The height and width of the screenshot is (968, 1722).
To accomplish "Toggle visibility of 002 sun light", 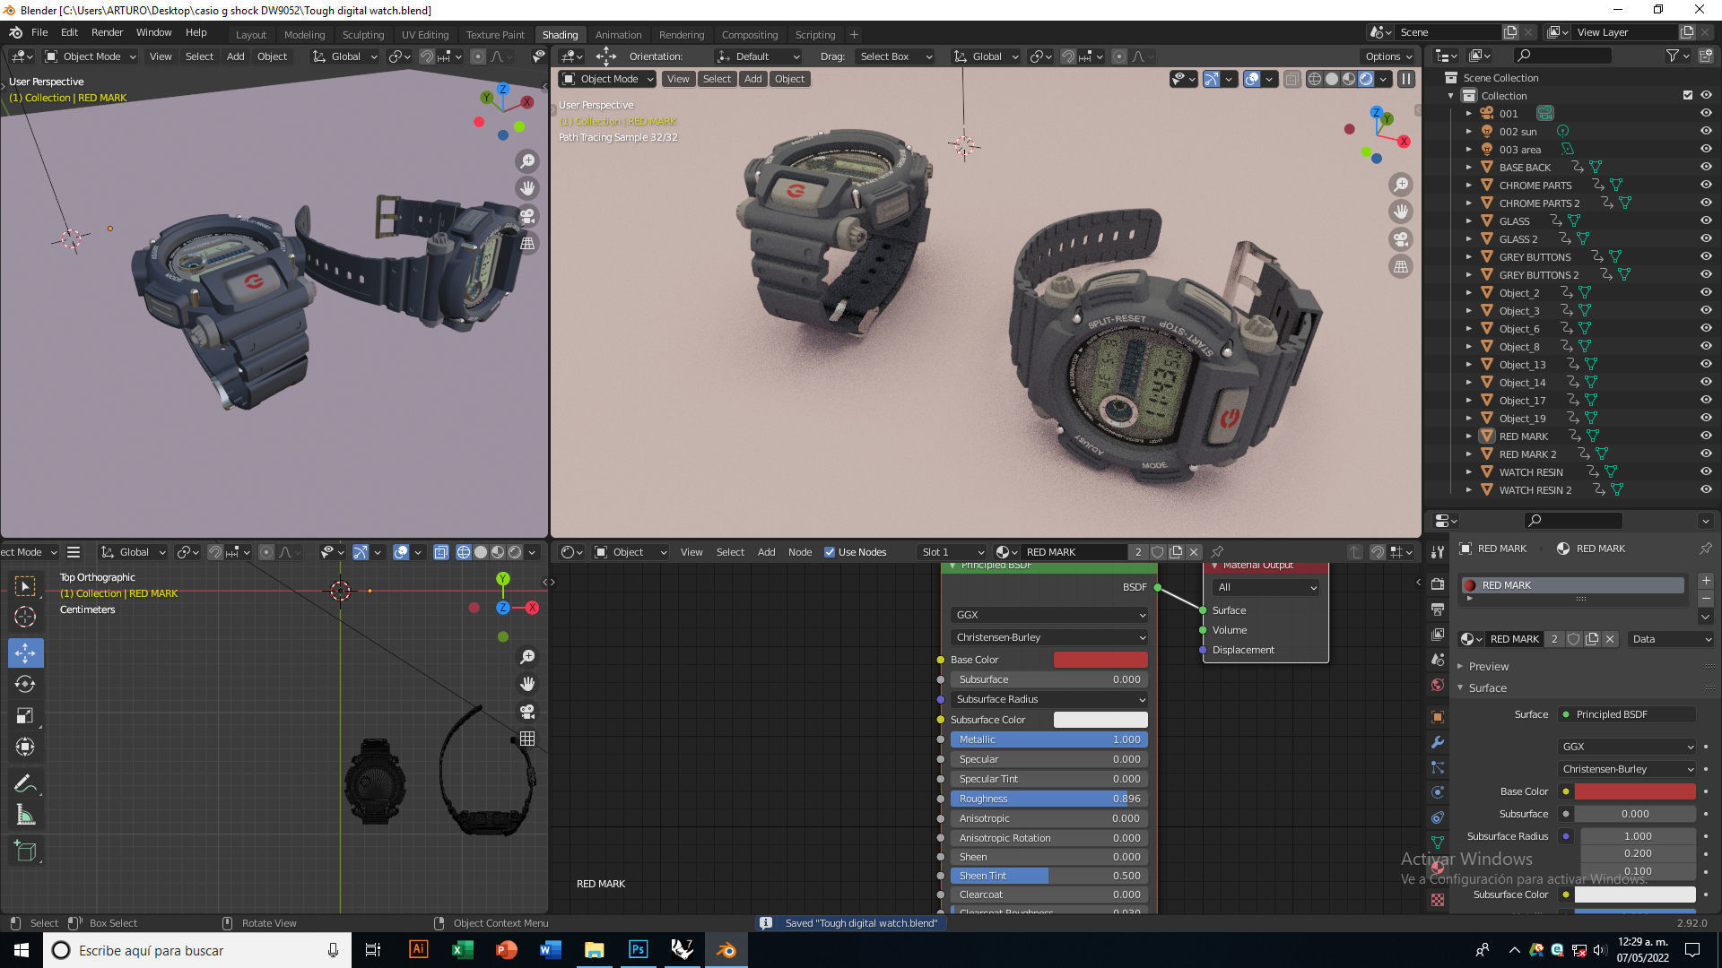I will (1706, 132).
